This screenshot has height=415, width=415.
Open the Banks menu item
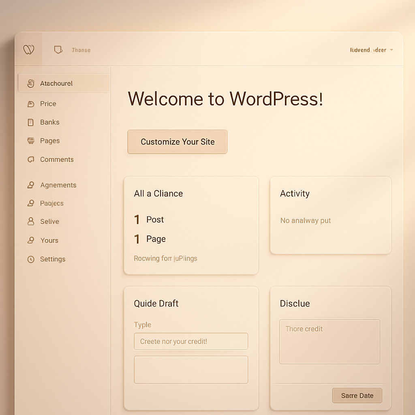pos(50,122)
